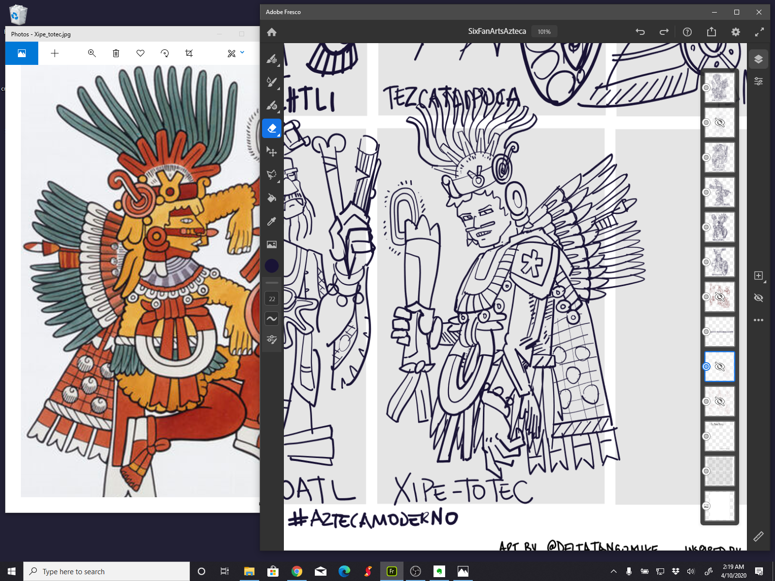Rotate the photo in Photos window

(x=165, y=53)
